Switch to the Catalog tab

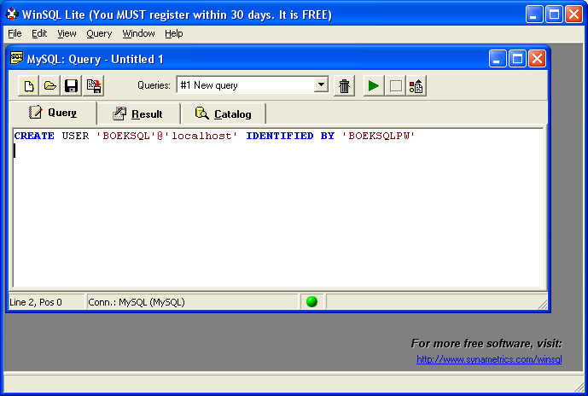pos(224,114)
